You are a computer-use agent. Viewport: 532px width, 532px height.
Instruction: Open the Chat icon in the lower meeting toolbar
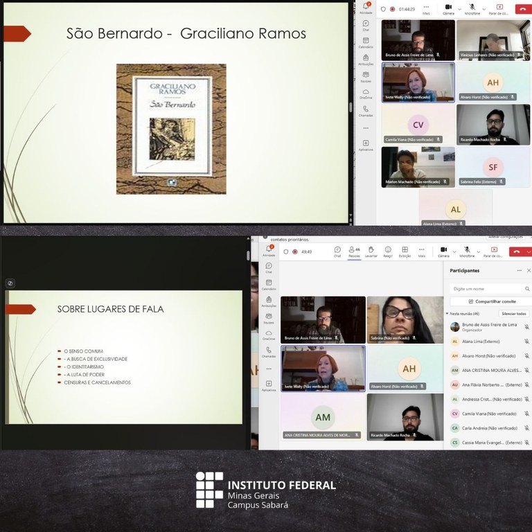(x=337, y=251)
